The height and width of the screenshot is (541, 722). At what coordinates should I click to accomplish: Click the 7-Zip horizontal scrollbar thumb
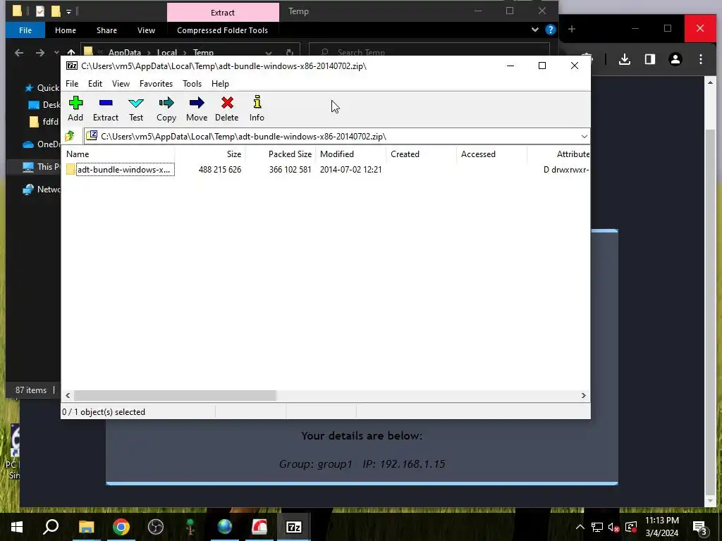point(175,395)
